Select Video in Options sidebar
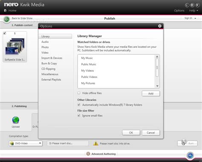Screen dimensions: 202x162 click(45, 53)
